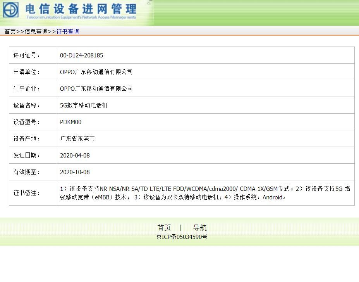This screenshot has width=359, height=282.
Task: Open the 证书查询 breadcrumb link
Action: pos(68,31)
